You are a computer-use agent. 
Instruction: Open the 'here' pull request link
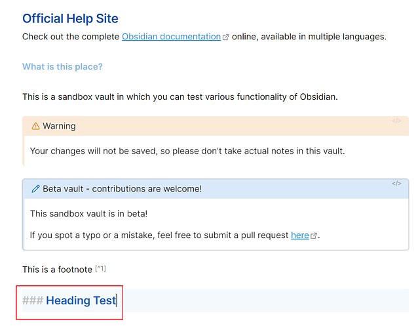(x=300, y=235)
